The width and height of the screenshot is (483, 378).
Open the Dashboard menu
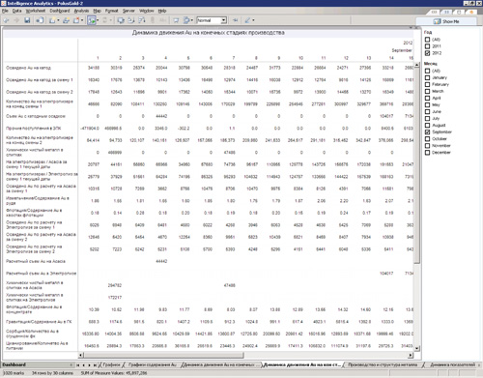click(x=60, y=11)
